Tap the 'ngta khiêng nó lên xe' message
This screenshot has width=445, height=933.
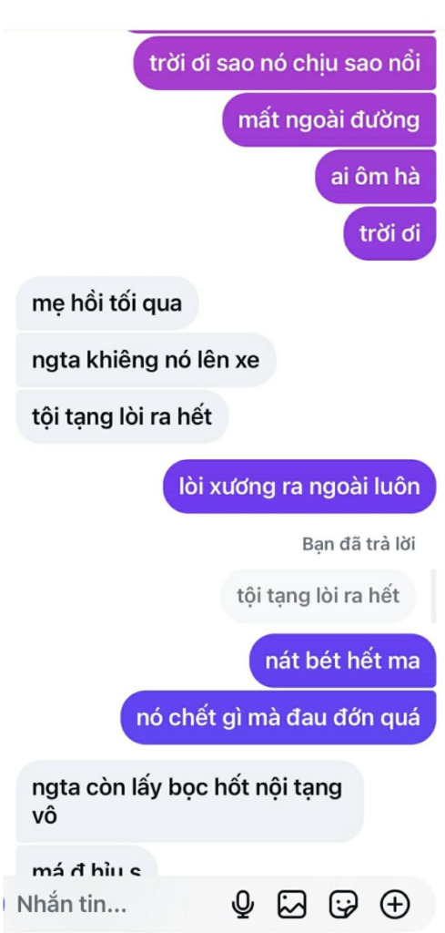(146, 360)
